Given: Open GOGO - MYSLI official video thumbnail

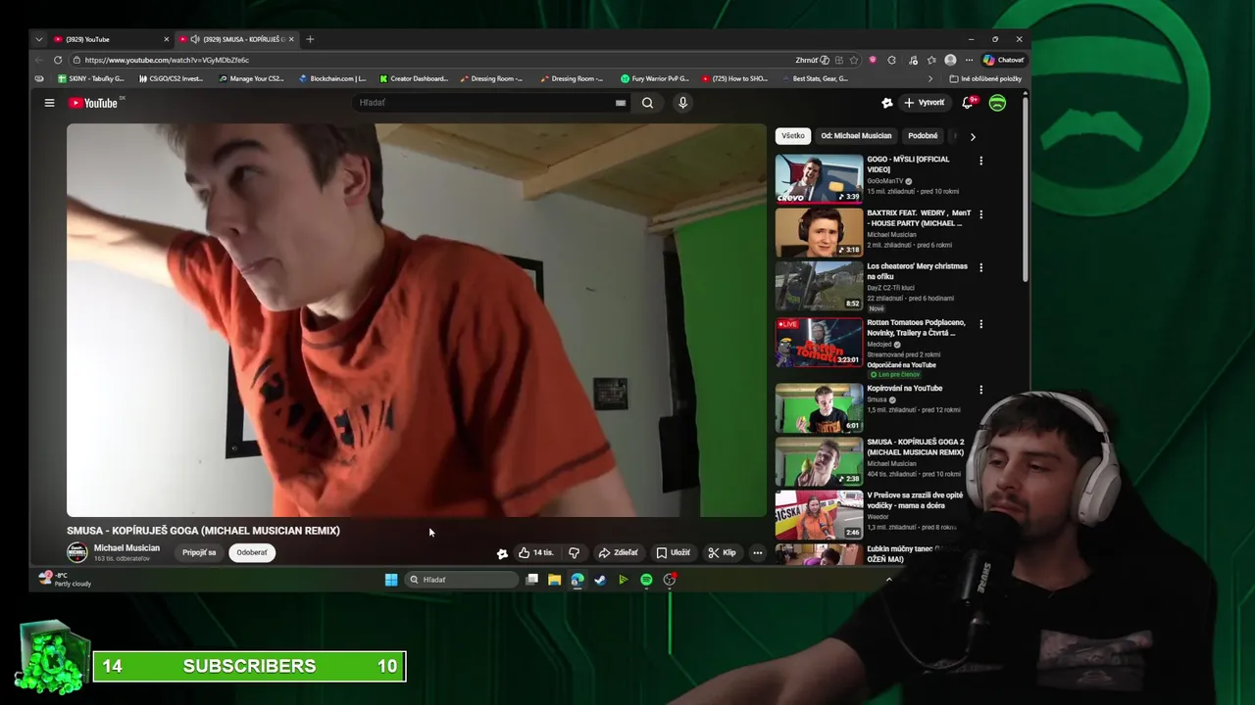Looking at the screenshot, I should point(819,178).
